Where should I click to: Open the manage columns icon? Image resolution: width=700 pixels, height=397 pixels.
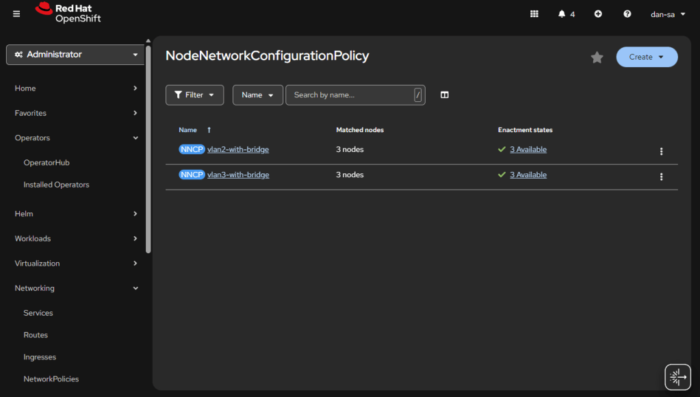445,95
